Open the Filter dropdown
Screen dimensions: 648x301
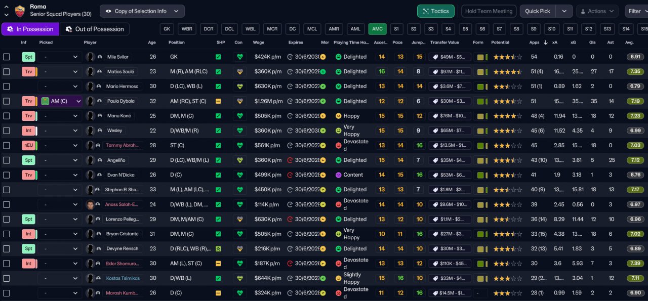point(636,11)
